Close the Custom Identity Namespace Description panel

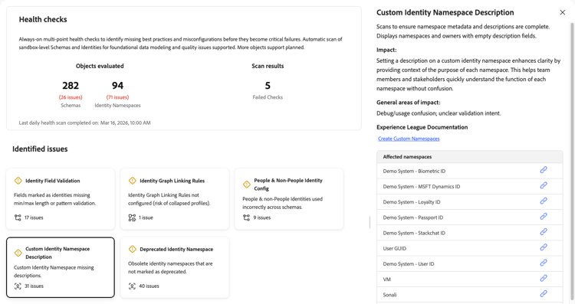(563, 12)
